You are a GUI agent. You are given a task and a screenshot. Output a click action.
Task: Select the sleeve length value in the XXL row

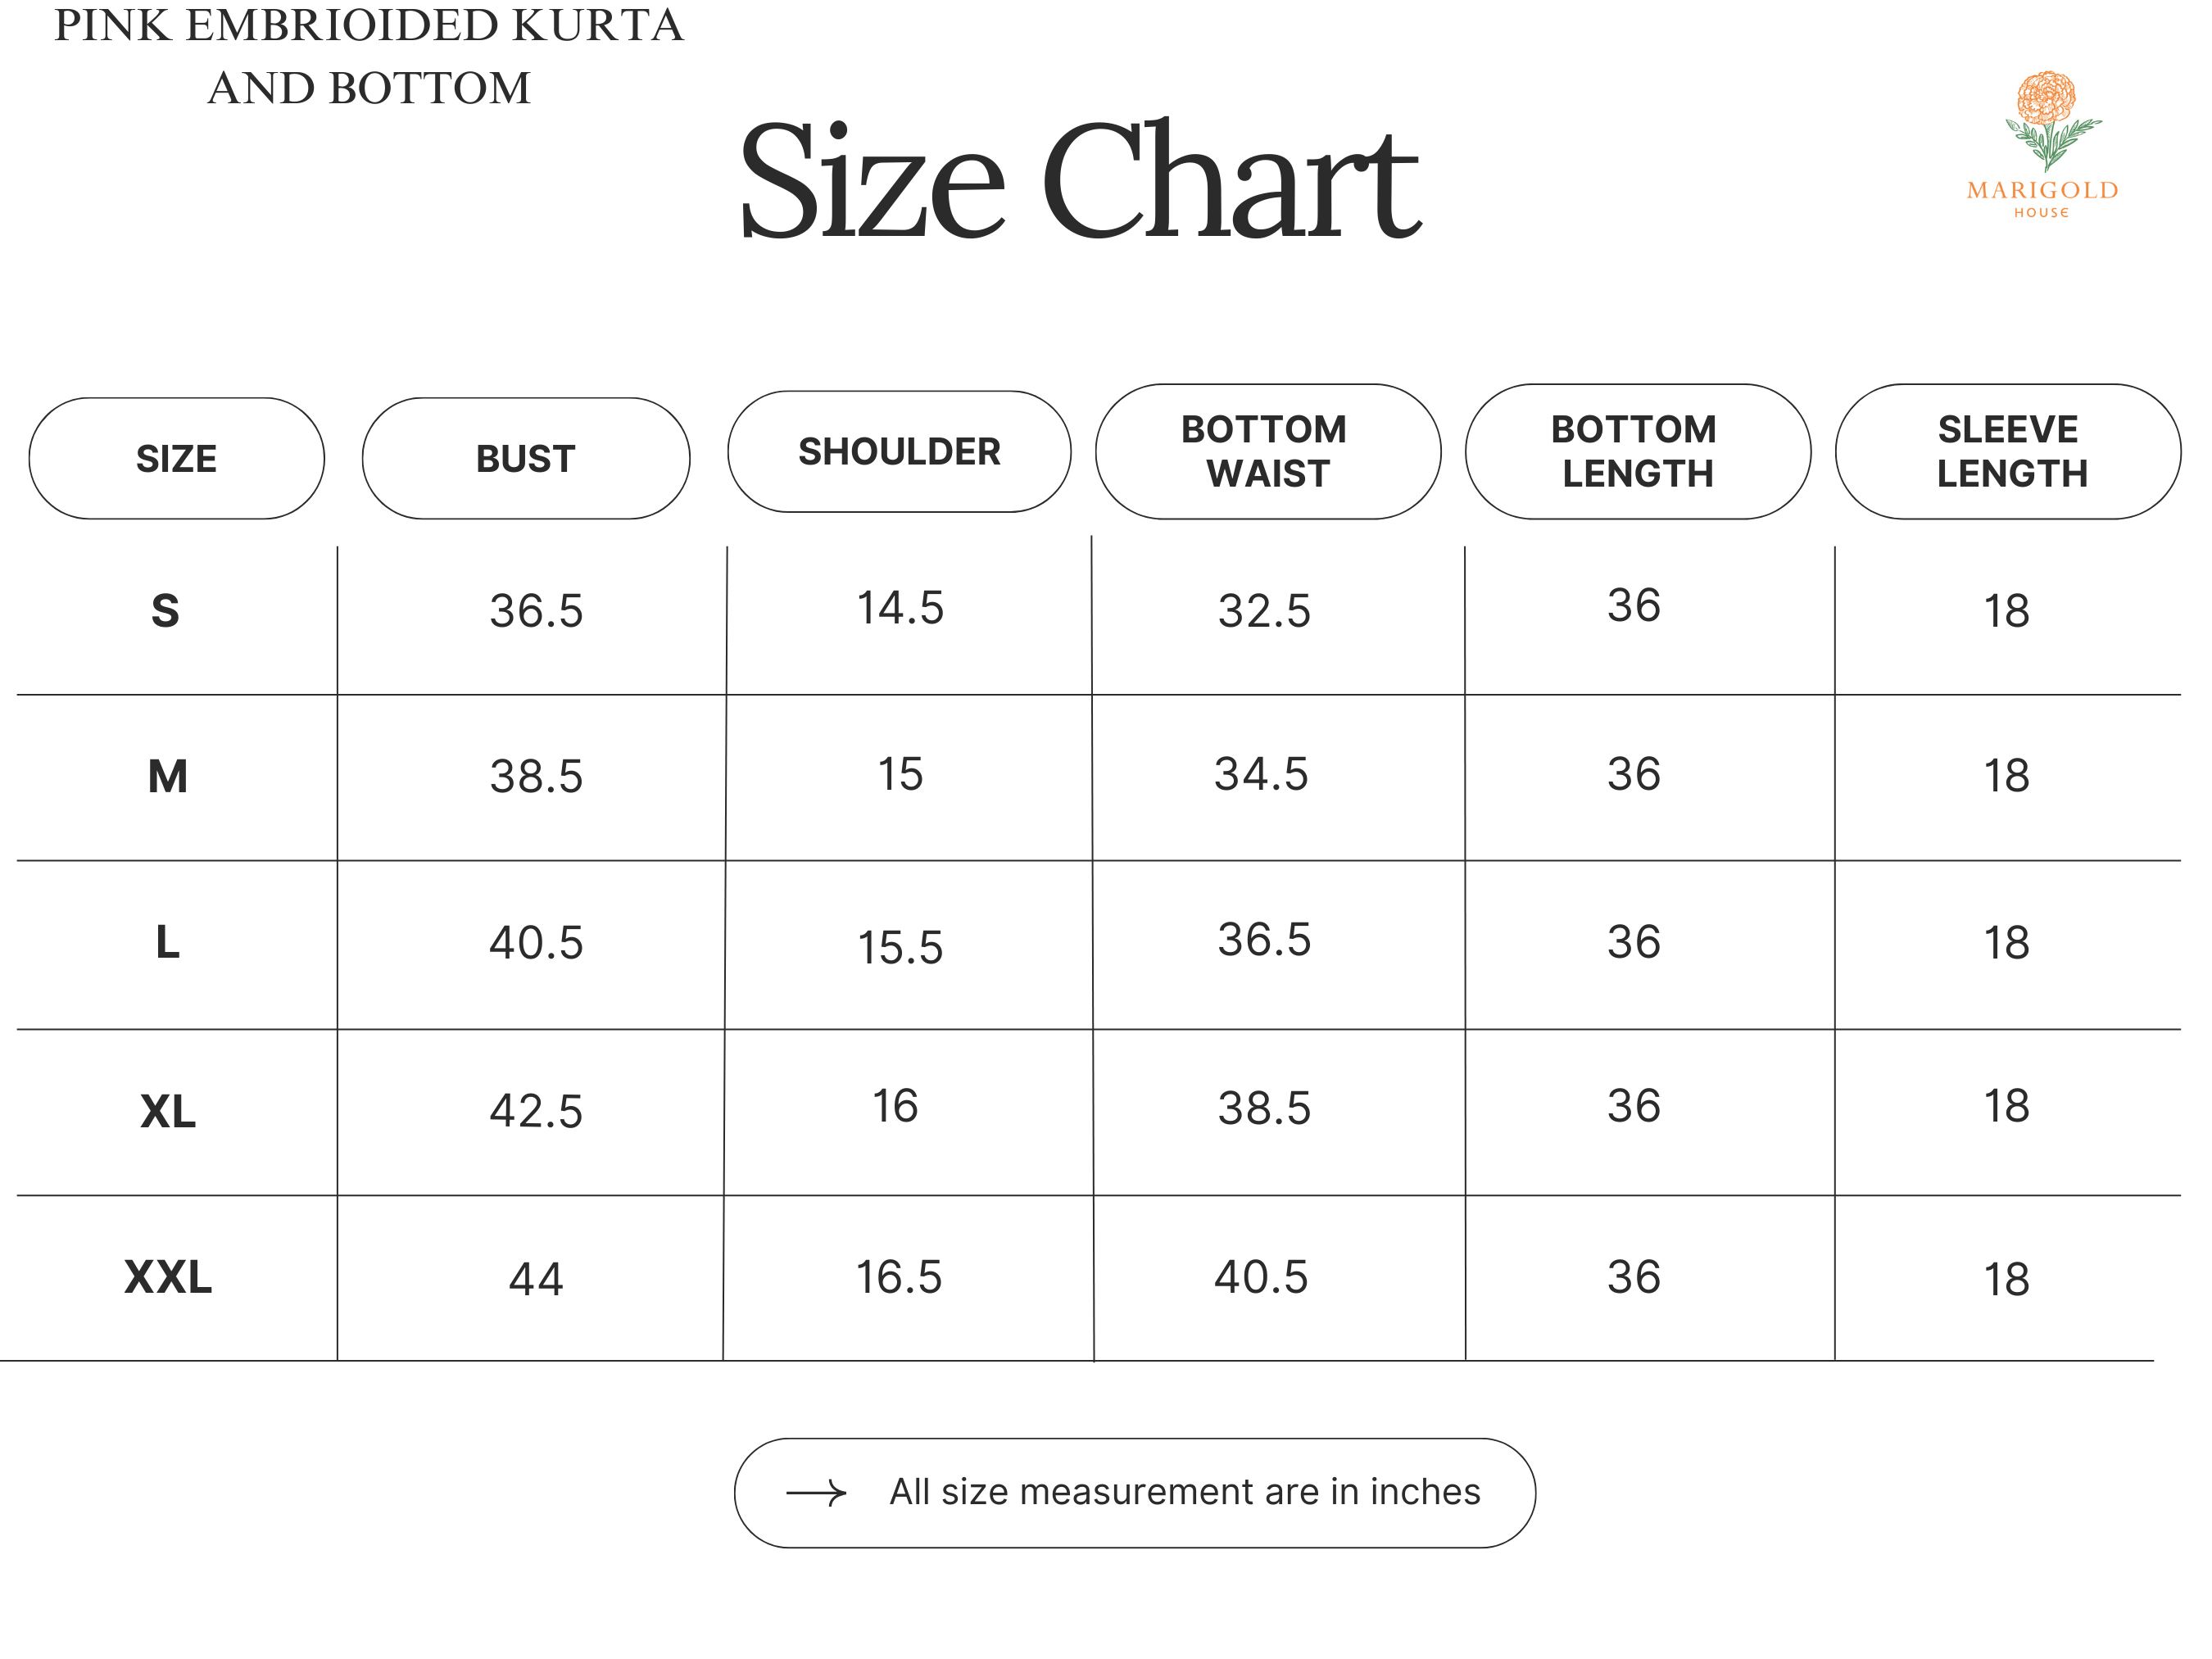[x=2006, y=1279]
